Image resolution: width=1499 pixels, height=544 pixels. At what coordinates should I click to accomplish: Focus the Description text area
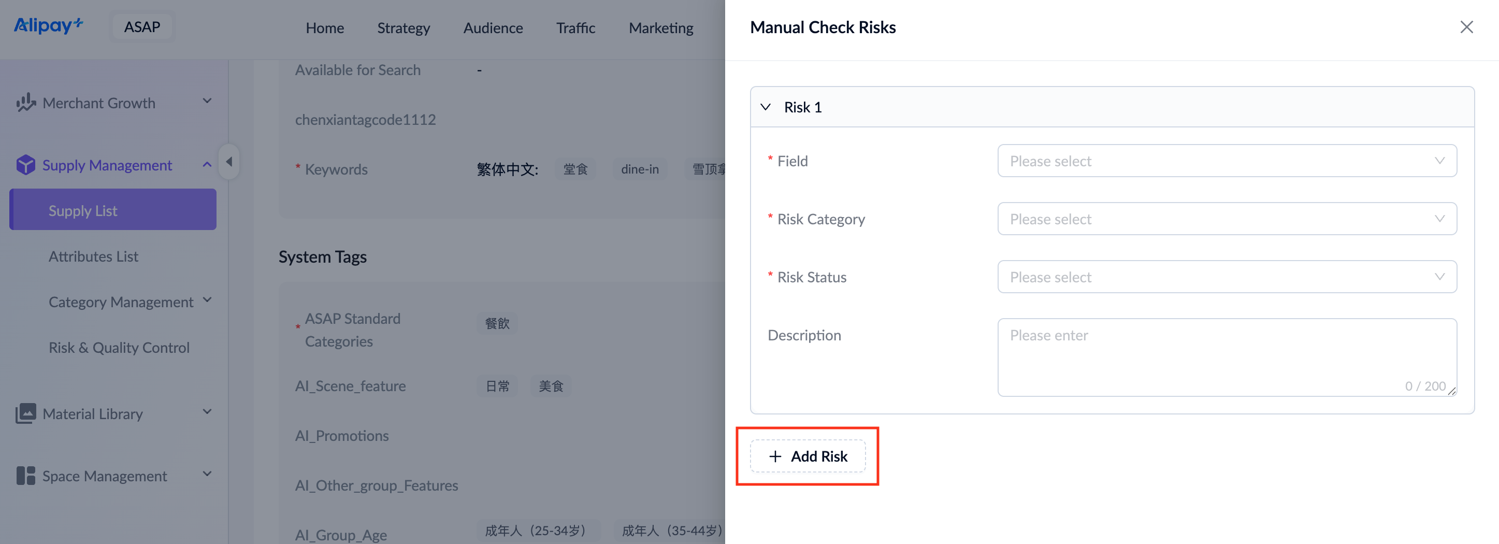coord(1227,356)
